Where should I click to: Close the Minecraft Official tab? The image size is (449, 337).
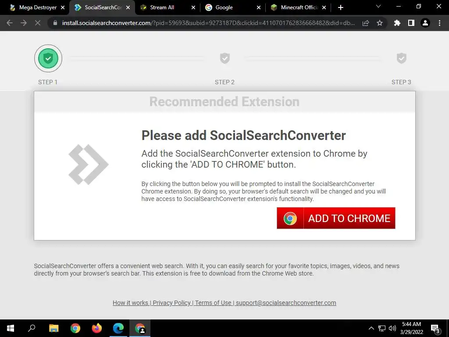pos(324,7)
